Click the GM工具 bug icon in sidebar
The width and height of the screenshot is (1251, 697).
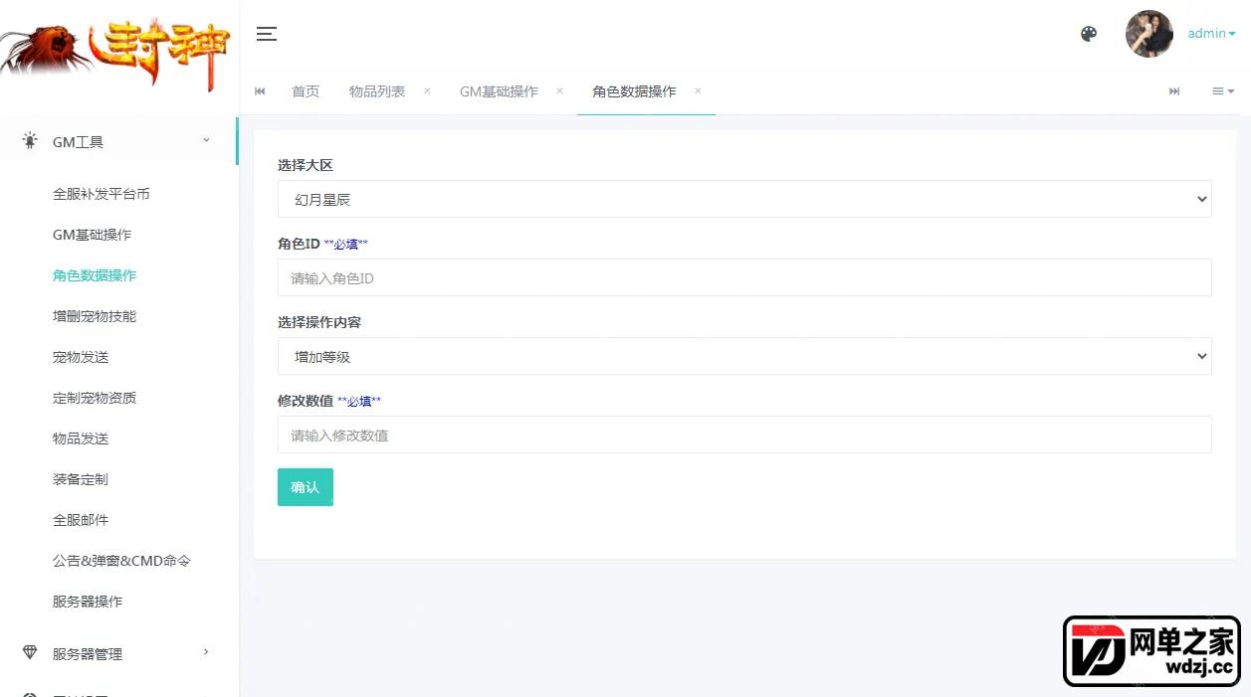30,141
